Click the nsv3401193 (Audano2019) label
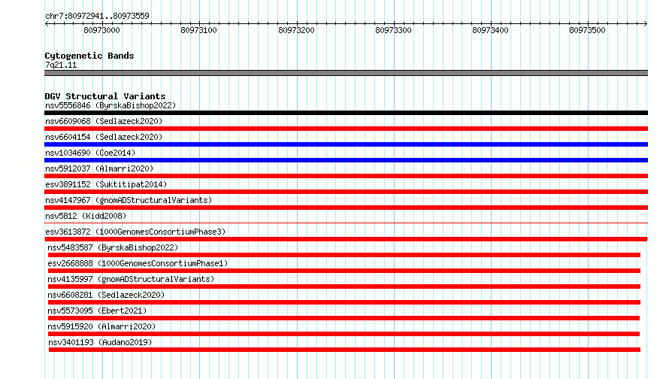669x379 pixels. coord(100,342)
